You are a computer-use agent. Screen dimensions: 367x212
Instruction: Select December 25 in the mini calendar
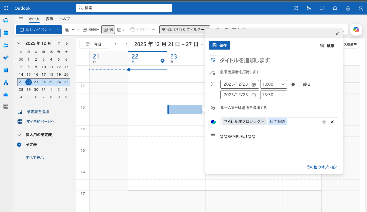pyautogui.click(x=51, y=82)
